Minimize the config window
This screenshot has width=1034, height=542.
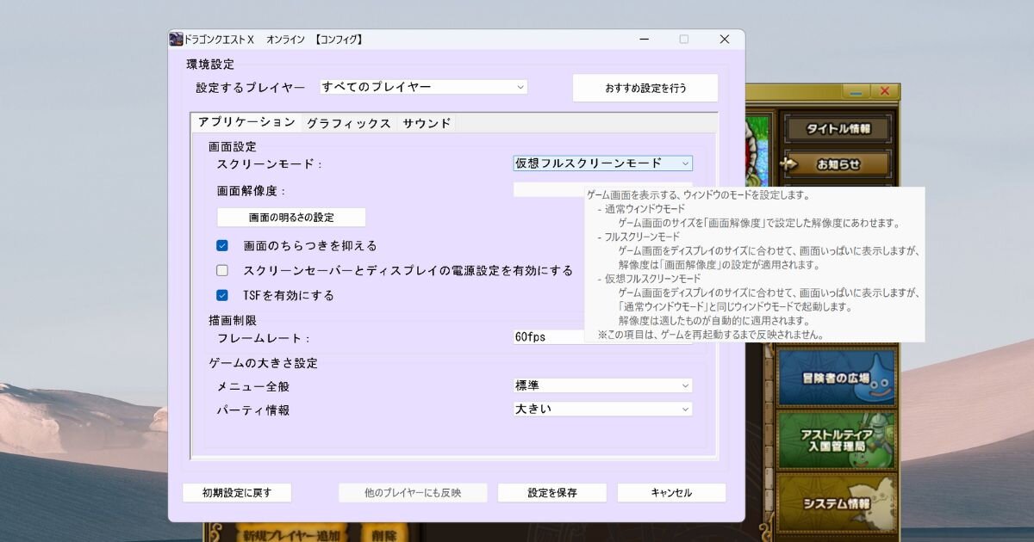tap(645, 39)
